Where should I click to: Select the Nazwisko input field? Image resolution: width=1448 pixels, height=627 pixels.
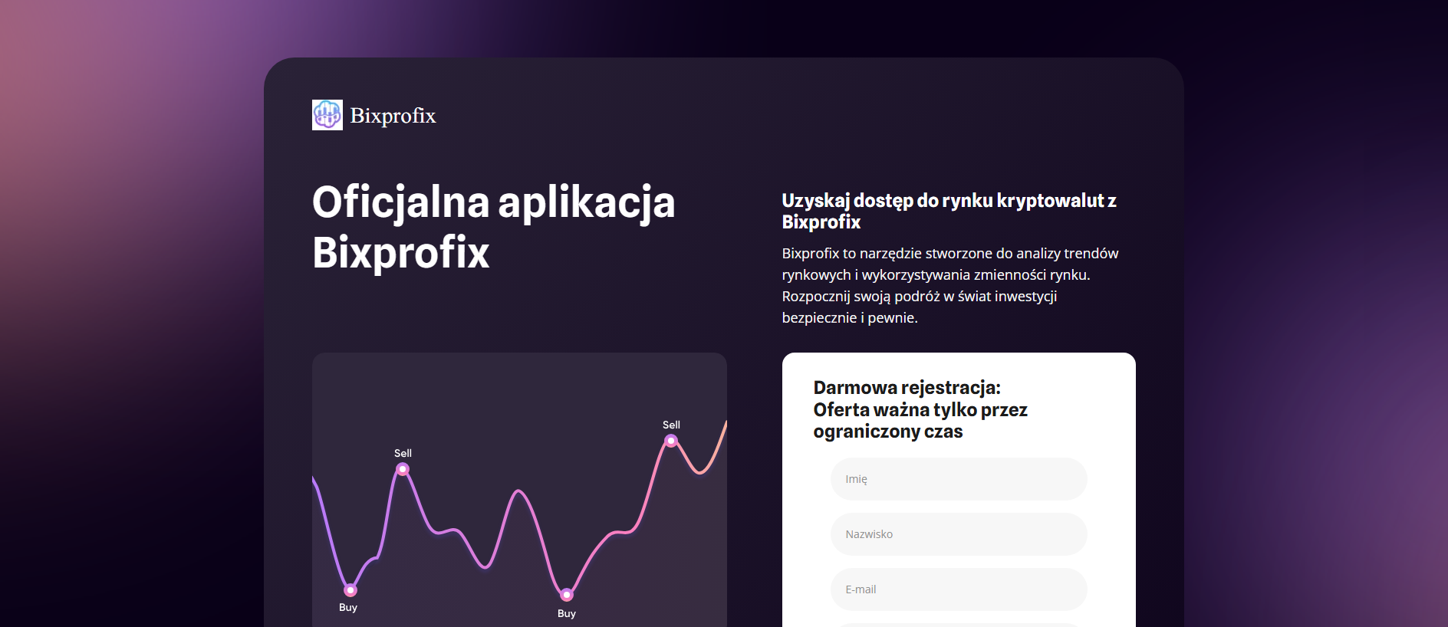(x=959, y=534)
